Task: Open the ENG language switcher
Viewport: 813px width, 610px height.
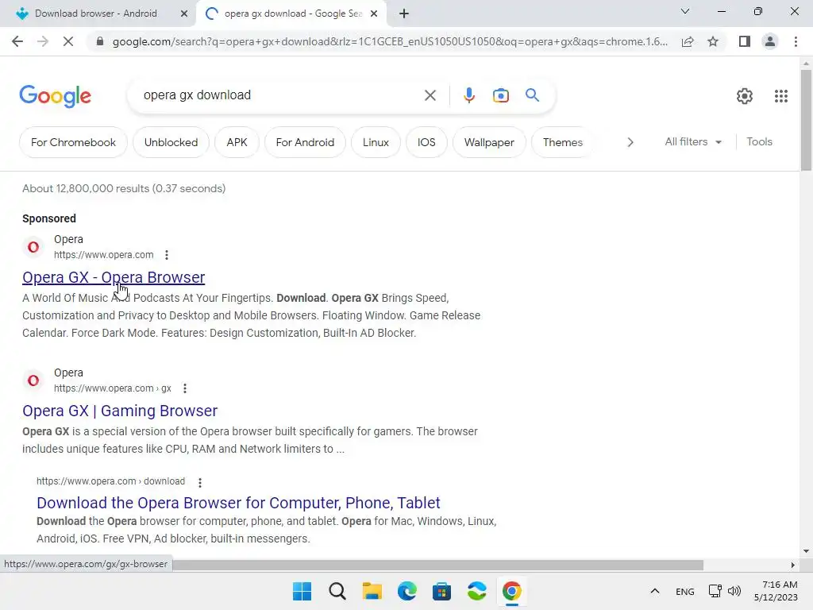Action: [x=685, y=591]
